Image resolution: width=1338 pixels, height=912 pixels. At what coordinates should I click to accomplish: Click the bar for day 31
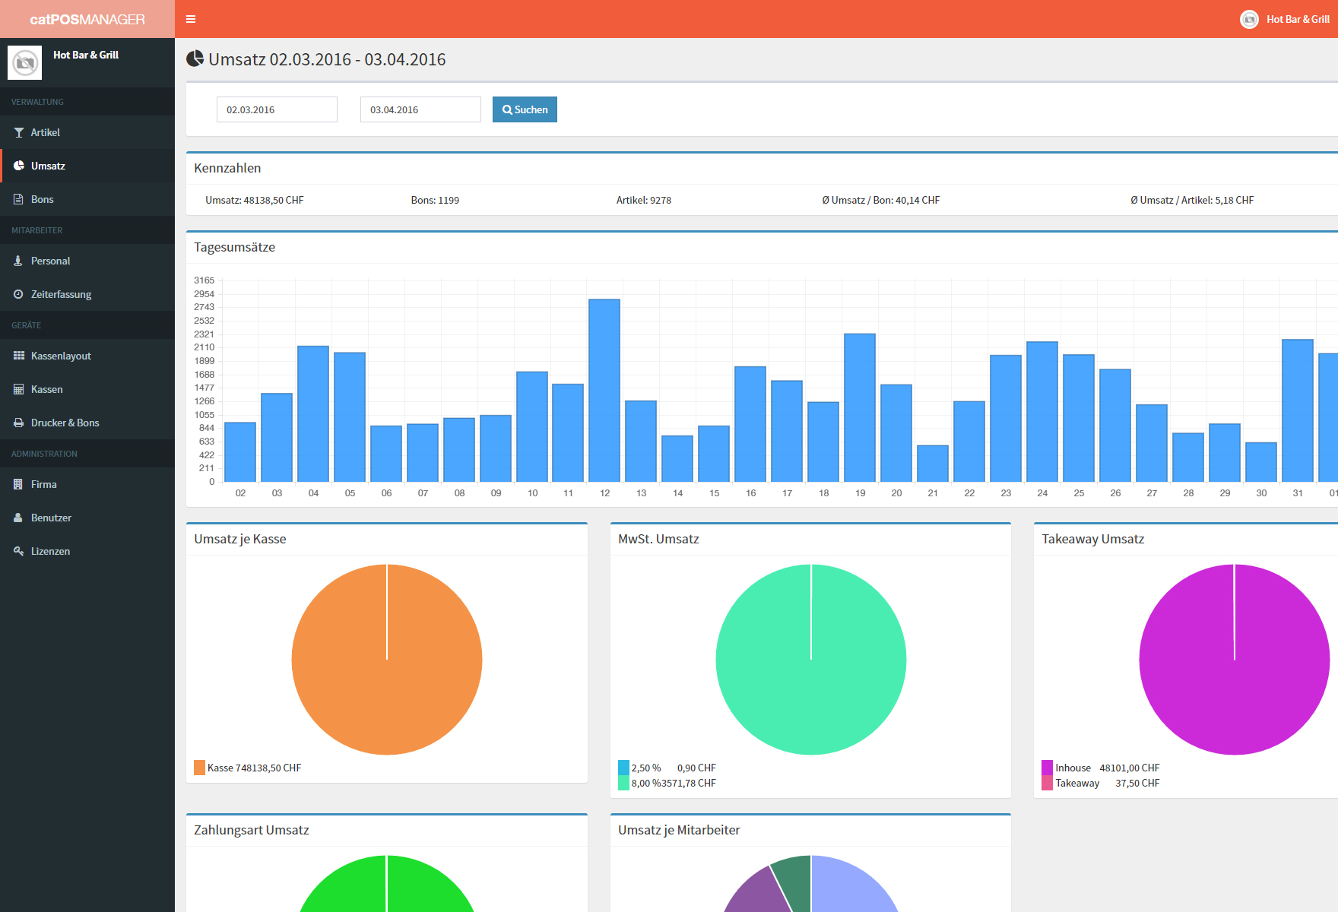point(1298,410)
